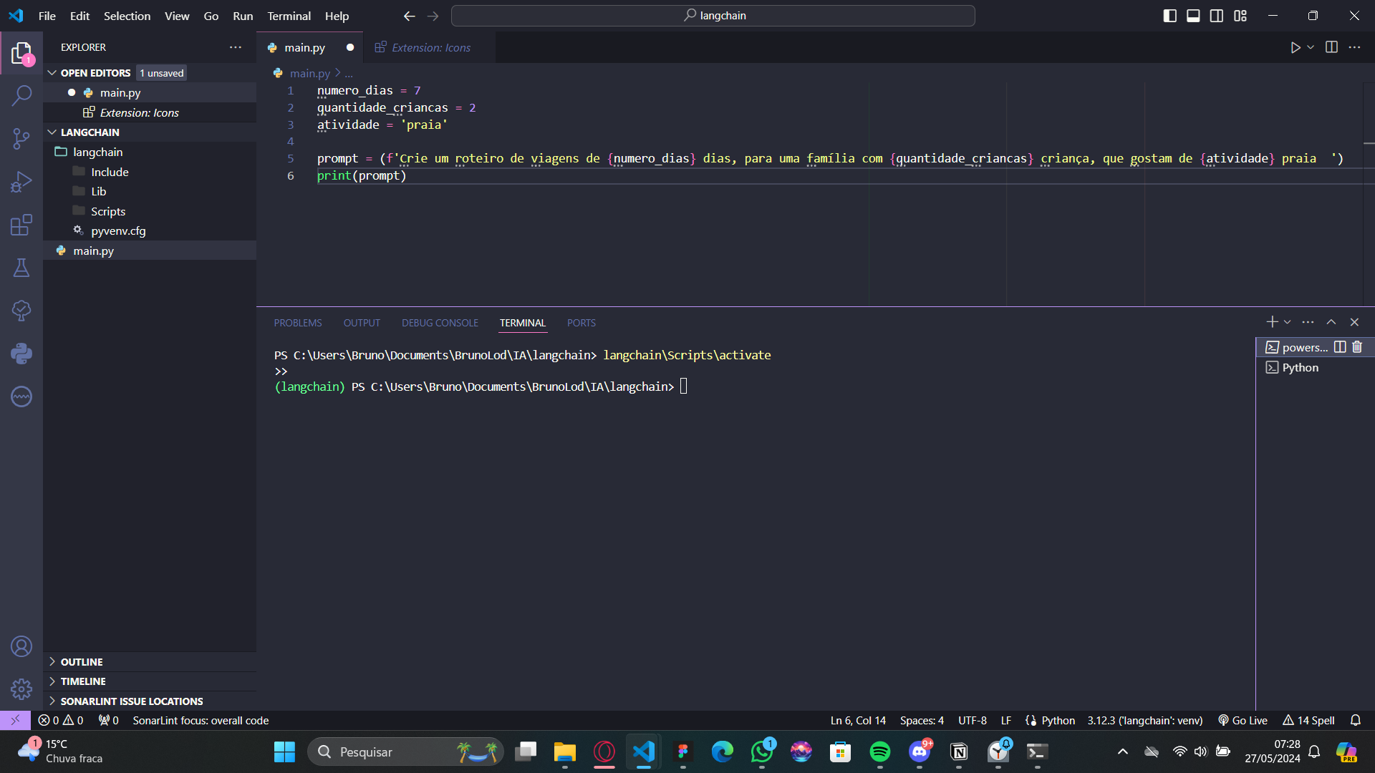This screenshot has height=773, width=1375.
Task: Change LF end of line sequence
Action: (x=1006, y=720)
